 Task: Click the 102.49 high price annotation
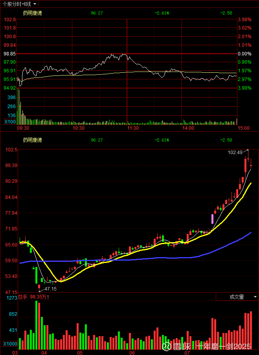[x=235, y=153]
